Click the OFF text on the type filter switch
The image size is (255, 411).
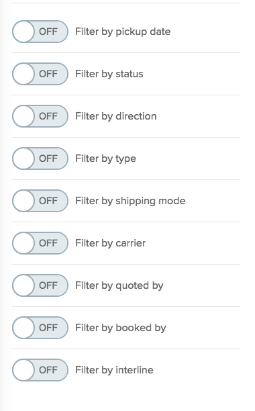48,158
